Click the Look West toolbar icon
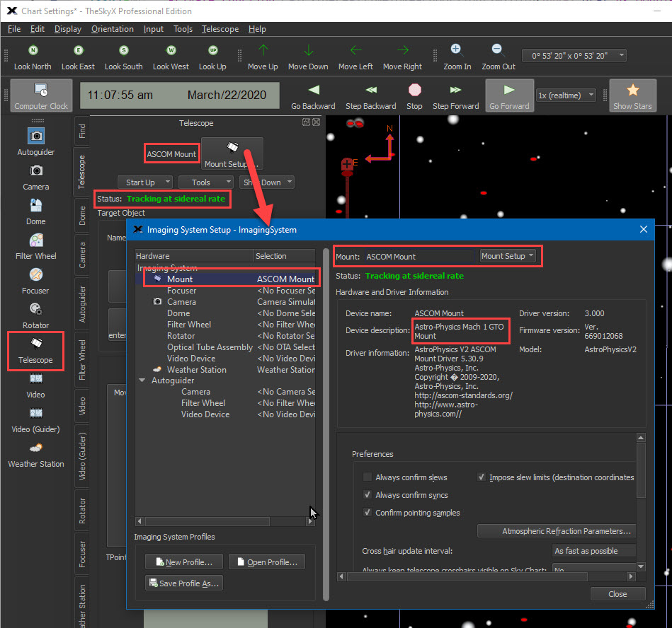Image resolution: width=672 pixels, height=628 pixels. [171, 50]
